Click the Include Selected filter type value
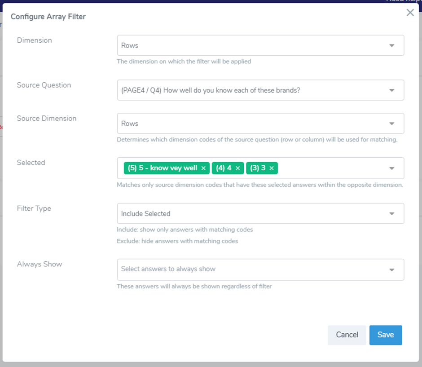The width and height of the screenshot is (422, 367). [146, 214]
